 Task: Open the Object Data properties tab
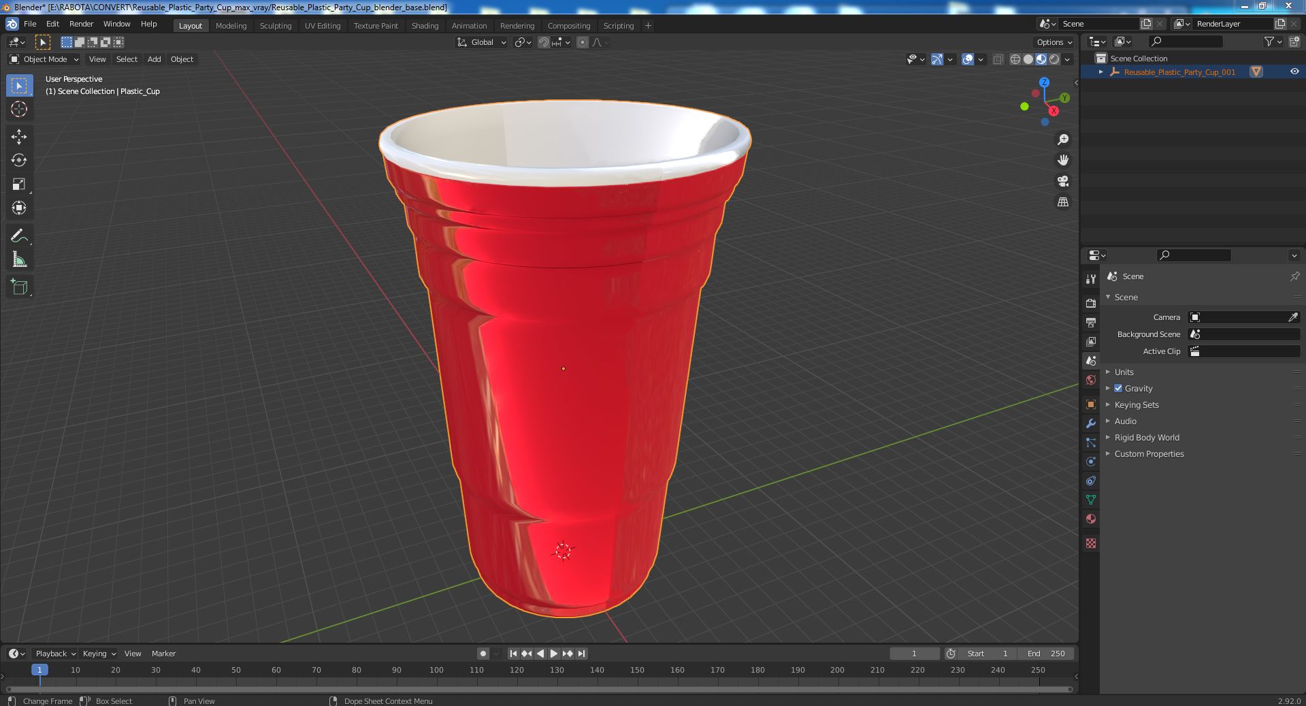(x=1091, y=500)
